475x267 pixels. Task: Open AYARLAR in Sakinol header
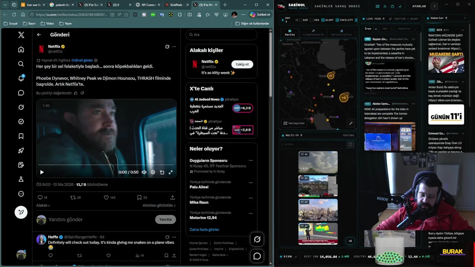(419, 6)
